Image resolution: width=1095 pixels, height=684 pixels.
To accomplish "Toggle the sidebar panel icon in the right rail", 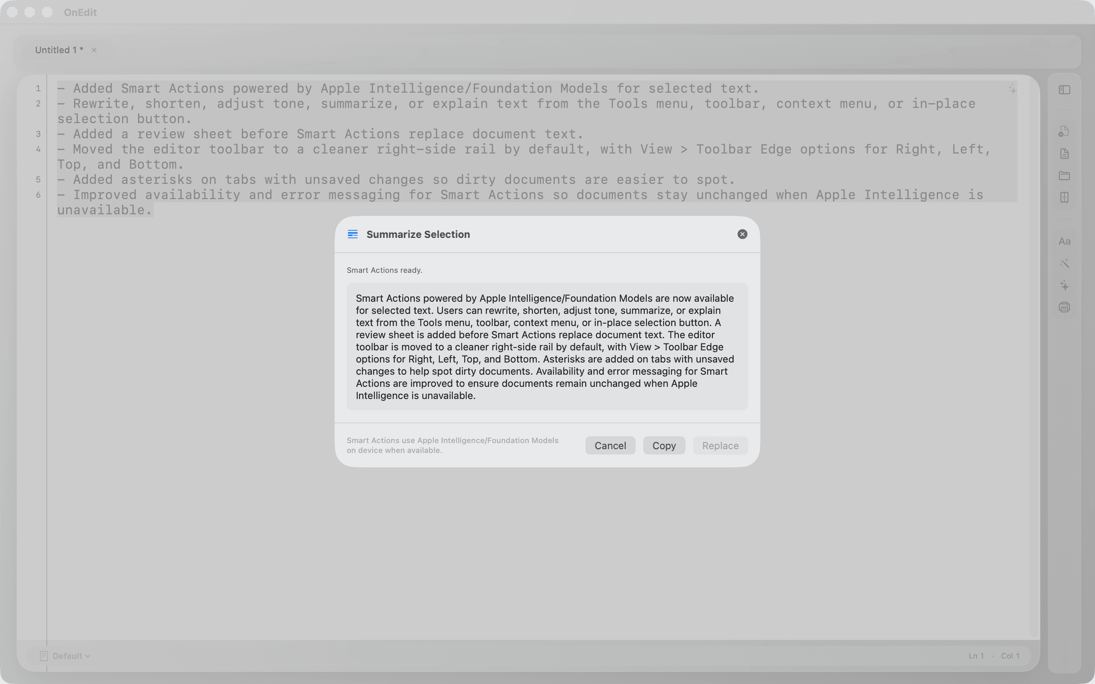I will click(x=1064, y=90).
